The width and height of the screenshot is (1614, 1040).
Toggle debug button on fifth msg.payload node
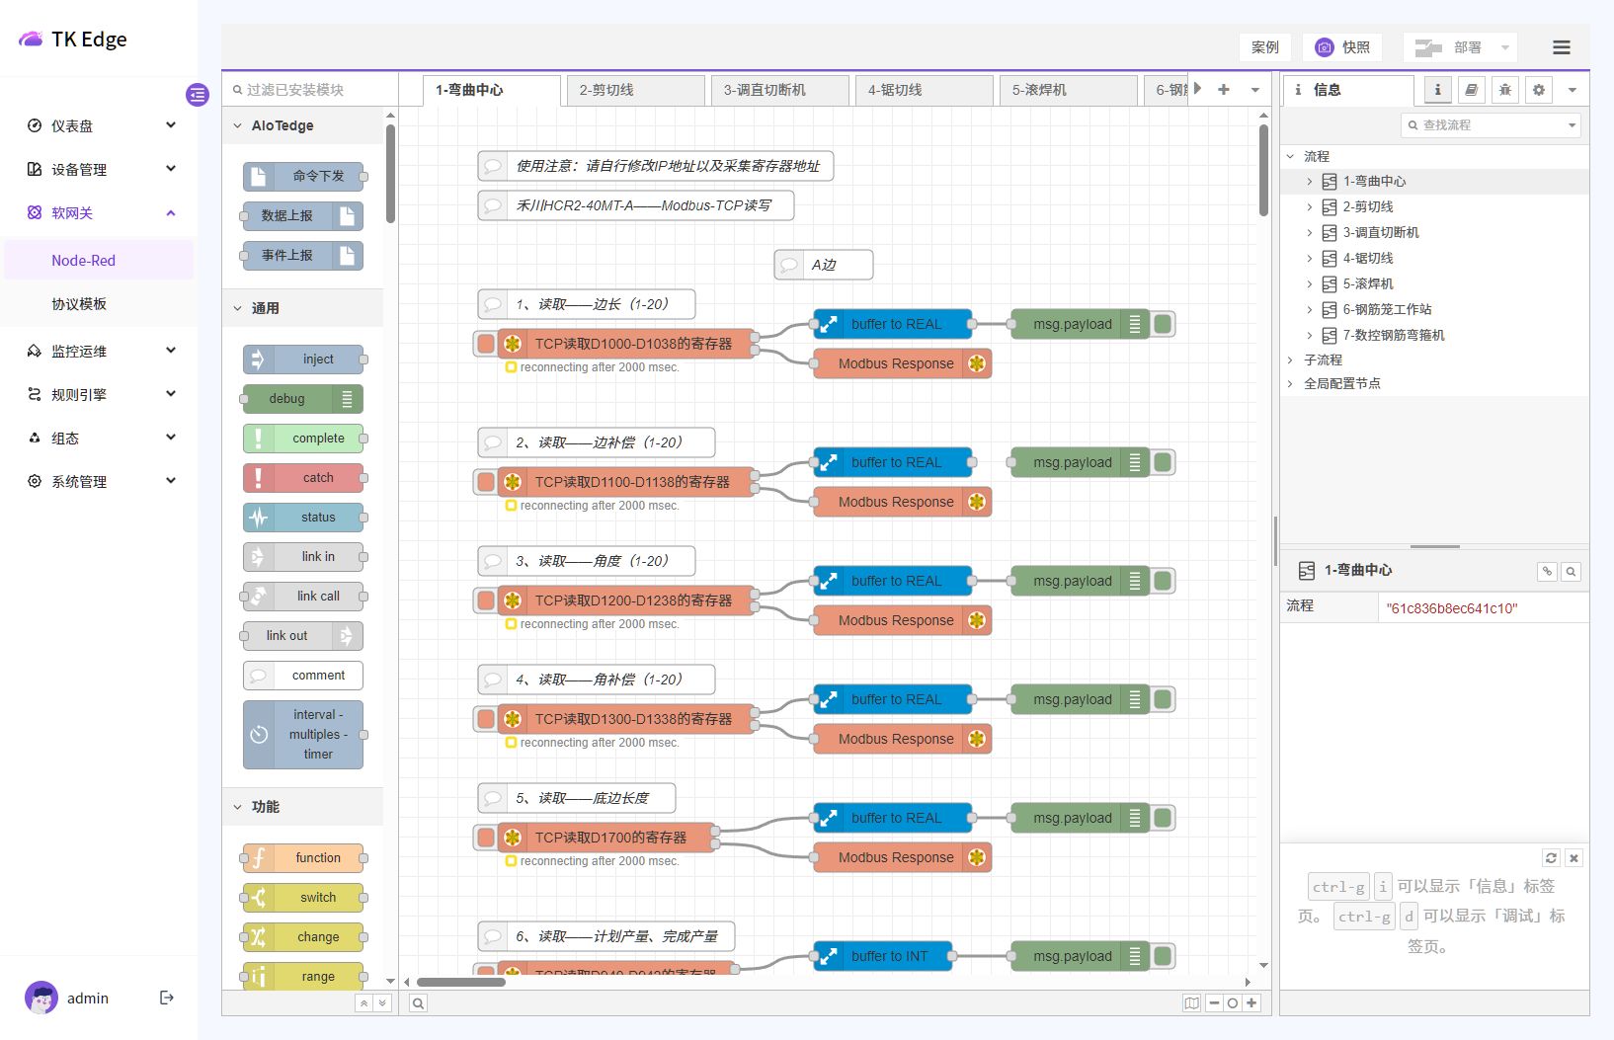click(x=1163, y=818)
